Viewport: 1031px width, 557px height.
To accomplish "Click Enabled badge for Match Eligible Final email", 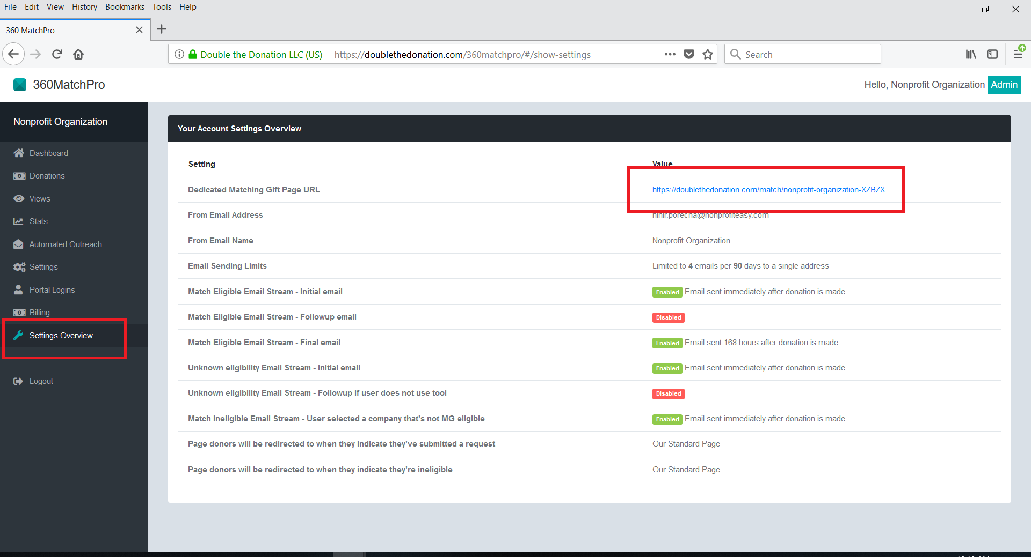I will (x=667, y=343).
